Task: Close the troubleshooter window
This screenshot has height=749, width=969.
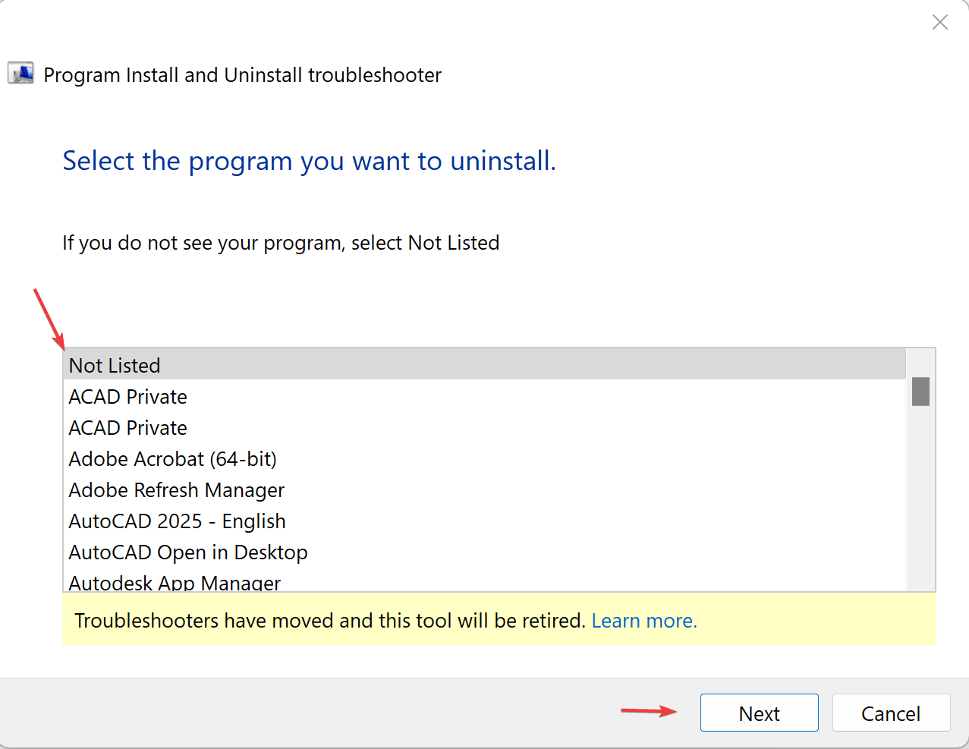Action: pyautogui.click(x=939, y=23)
